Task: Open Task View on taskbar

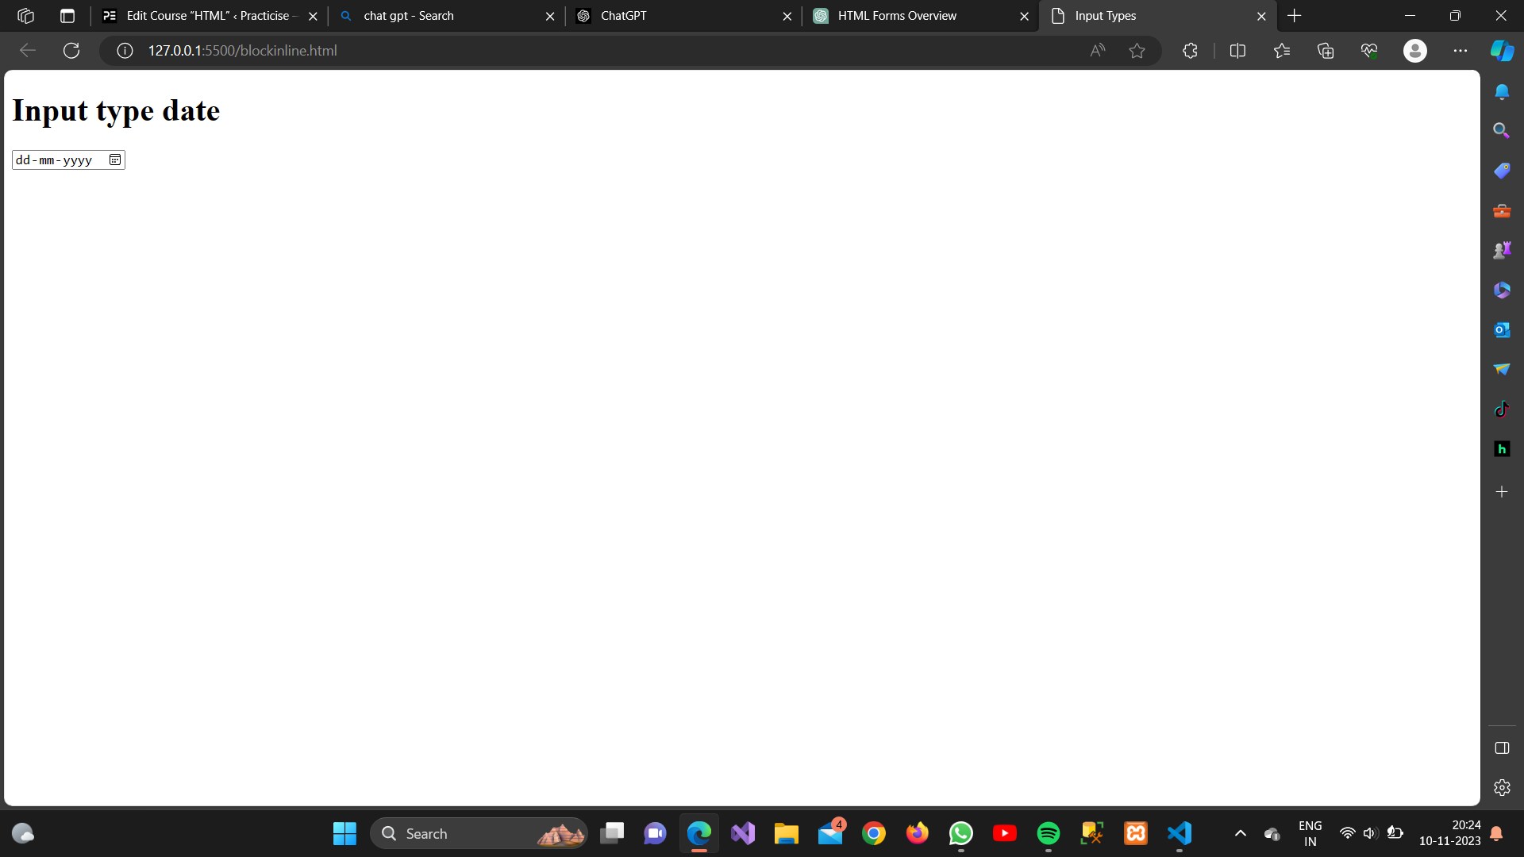Action: (x=612, y=834)
